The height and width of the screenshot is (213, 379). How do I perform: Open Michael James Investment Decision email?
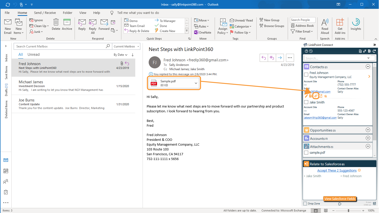74,86
